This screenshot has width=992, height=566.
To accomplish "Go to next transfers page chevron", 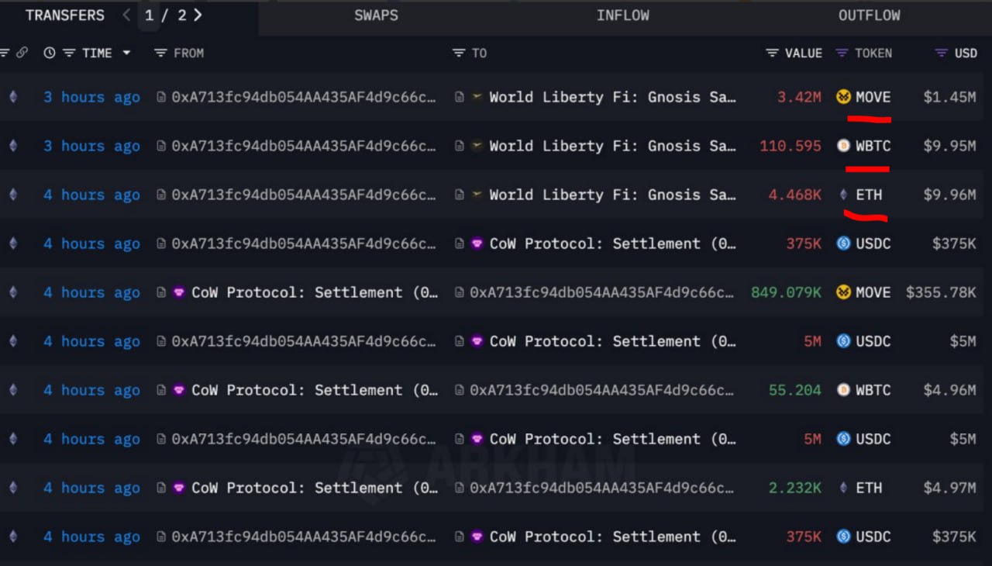I will pos(198,16).
